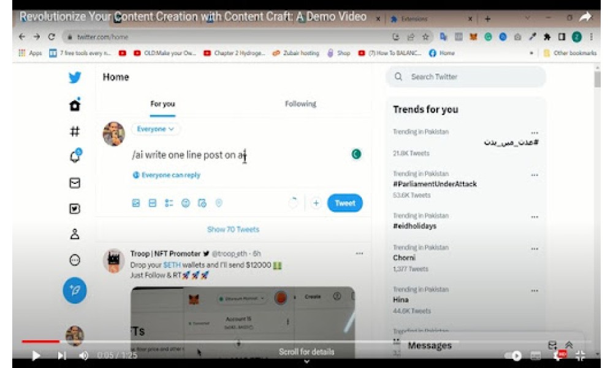The image size is (613, 368).
Task: Exit full screen mode
Action: [x=581, y=356]
